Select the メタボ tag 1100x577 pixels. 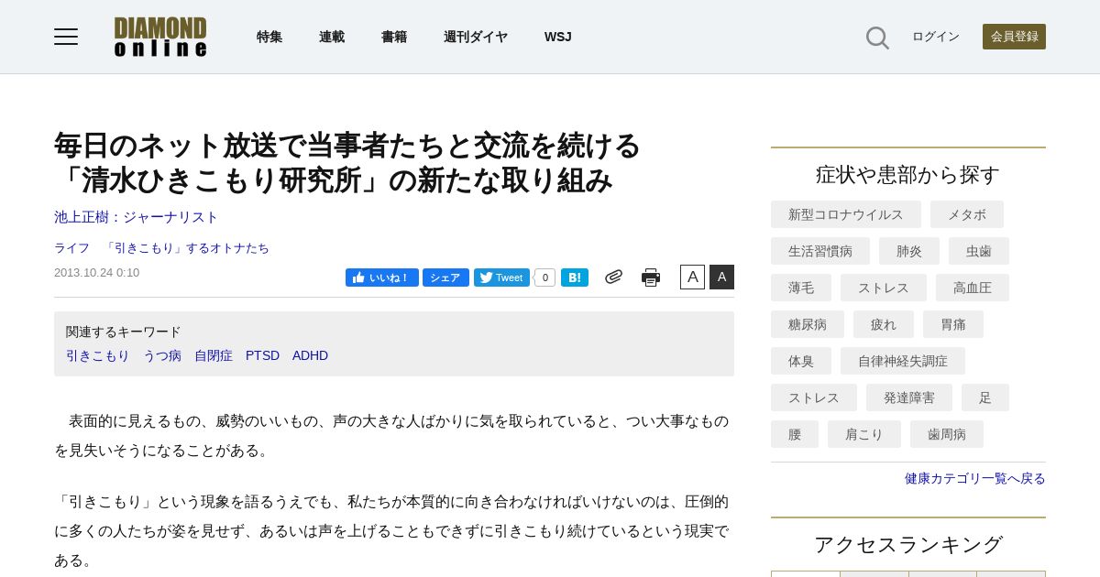click(967, 214)
